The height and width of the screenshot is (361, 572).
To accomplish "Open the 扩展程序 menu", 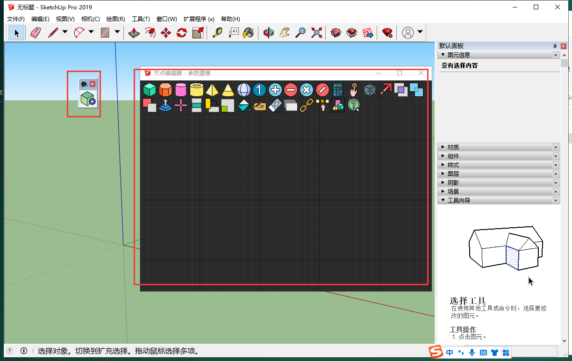I will (x=199, y=19).
